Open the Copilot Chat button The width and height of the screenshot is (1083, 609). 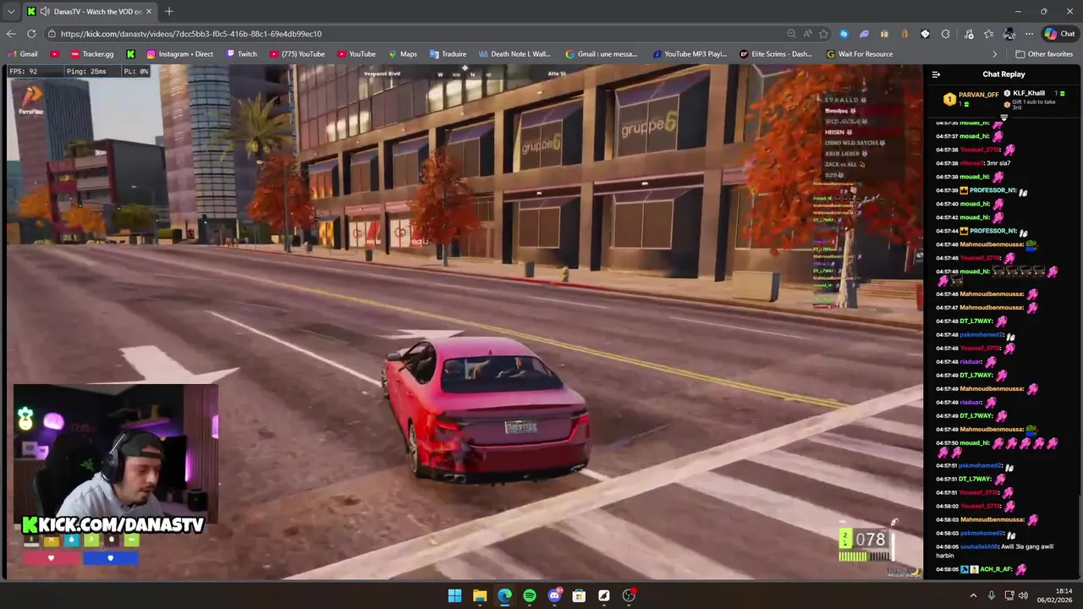point(1060,34)
